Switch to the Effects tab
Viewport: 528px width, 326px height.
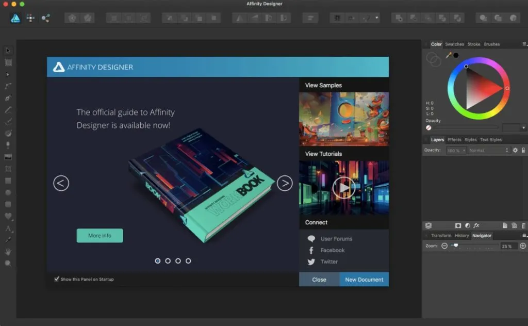coord(454,139)
